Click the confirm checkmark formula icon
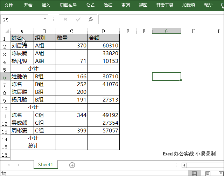This screenshot has height=176, width=224. pyautogui.click(x=78, y=19)
